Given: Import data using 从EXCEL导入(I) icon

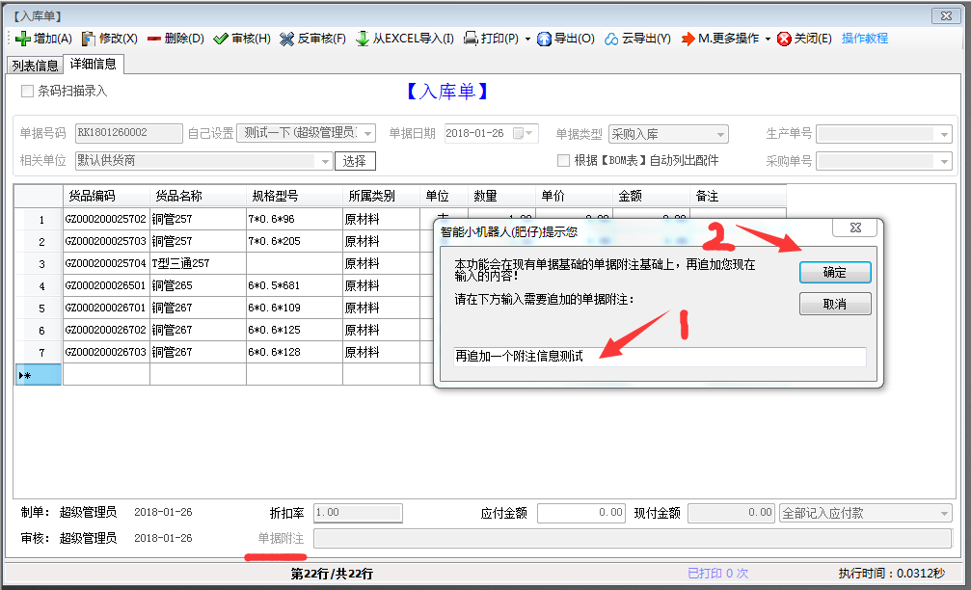Looking at the screenshot, I should point(363,39).
